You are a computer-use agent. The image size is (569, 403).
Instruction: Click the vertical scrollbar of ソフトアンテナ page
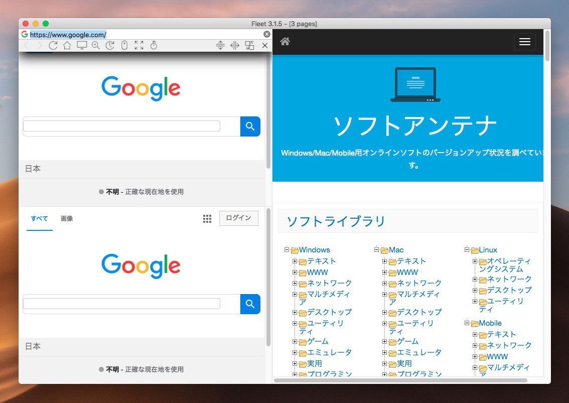(x=547, y=46)
